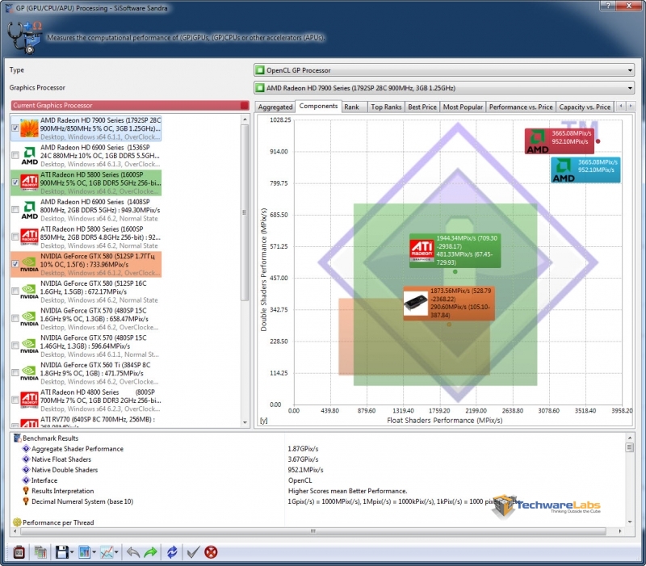Click the right tab-scroll arrow button
The height and width of the screenshot is (566, 646).
(x=631, y=107)
